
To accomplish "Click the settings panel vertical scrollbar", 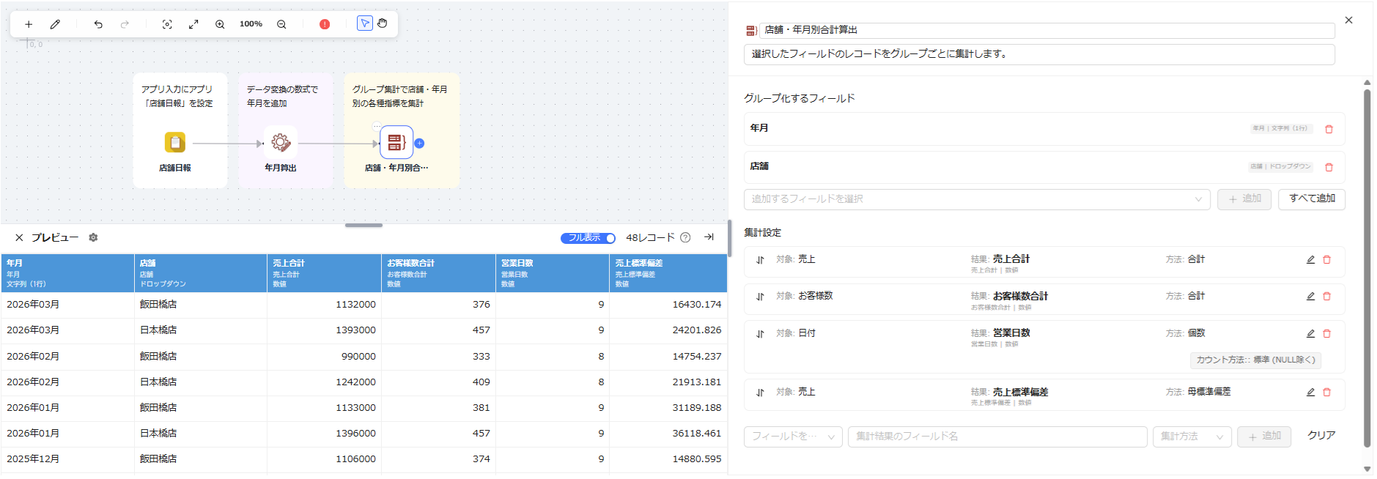I will tap(1367, 267).
